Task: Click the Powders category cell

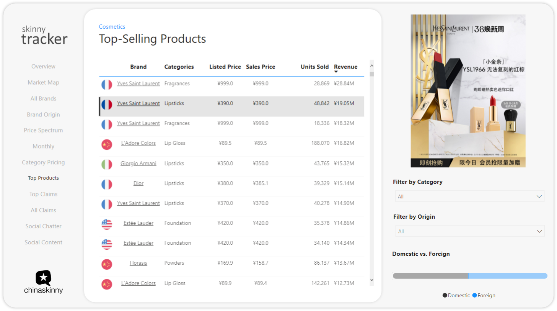Action: [174, 263]
